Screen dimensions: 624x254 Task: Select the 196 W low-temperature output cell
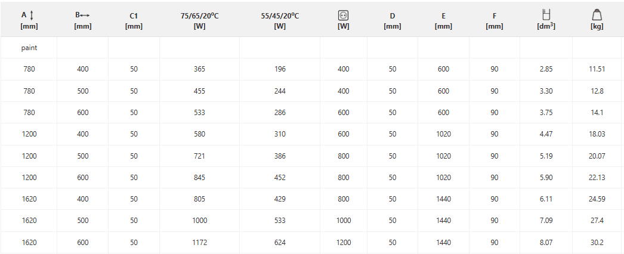[x=280, y=69]
